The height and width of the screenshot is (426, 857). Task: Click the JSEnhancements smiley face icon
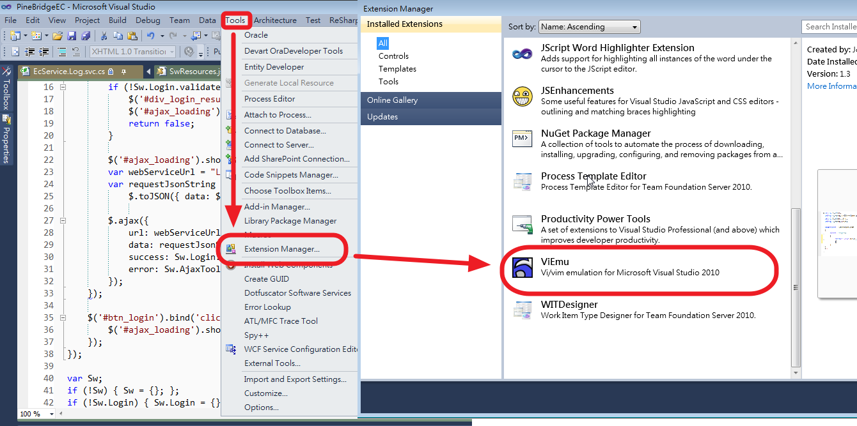(523, 96)
